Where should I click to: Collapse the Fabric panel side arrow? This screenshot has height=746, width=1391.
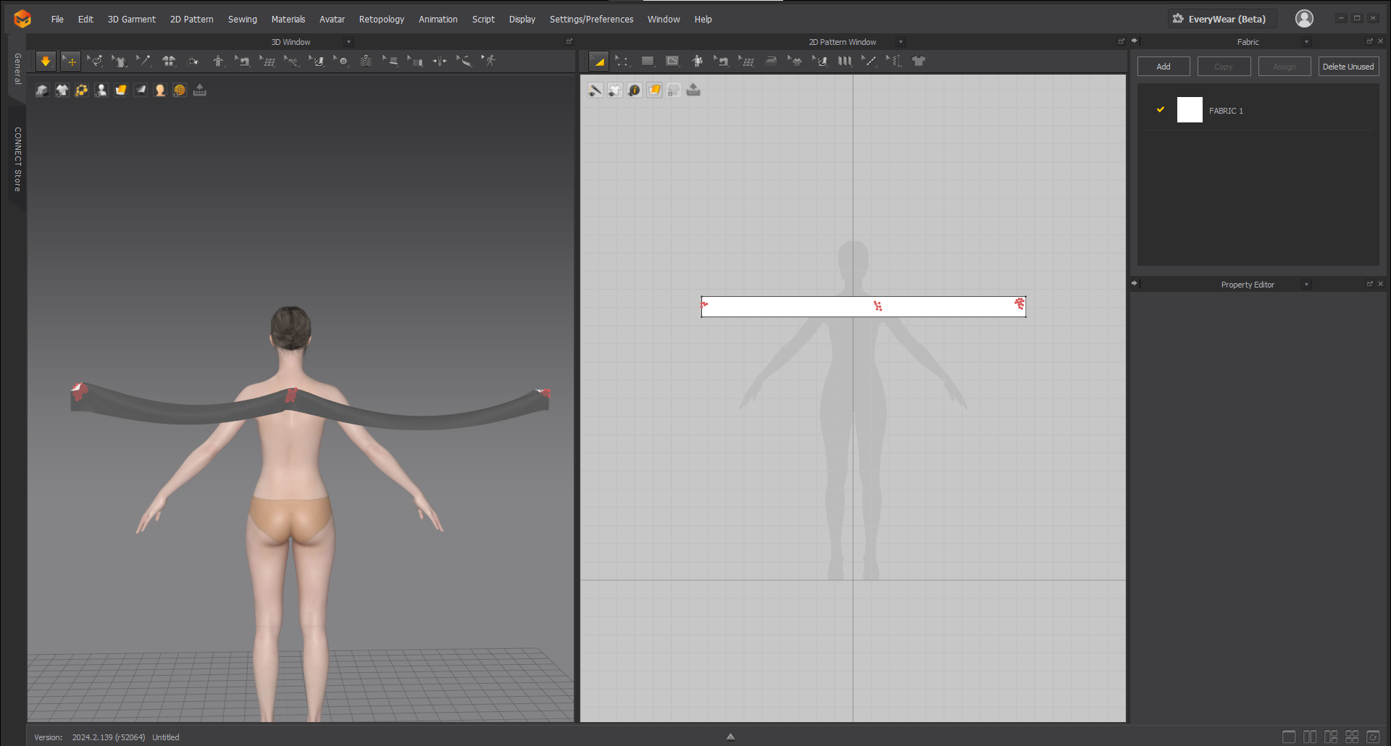pyautogui.click(x=1135, y=41)
